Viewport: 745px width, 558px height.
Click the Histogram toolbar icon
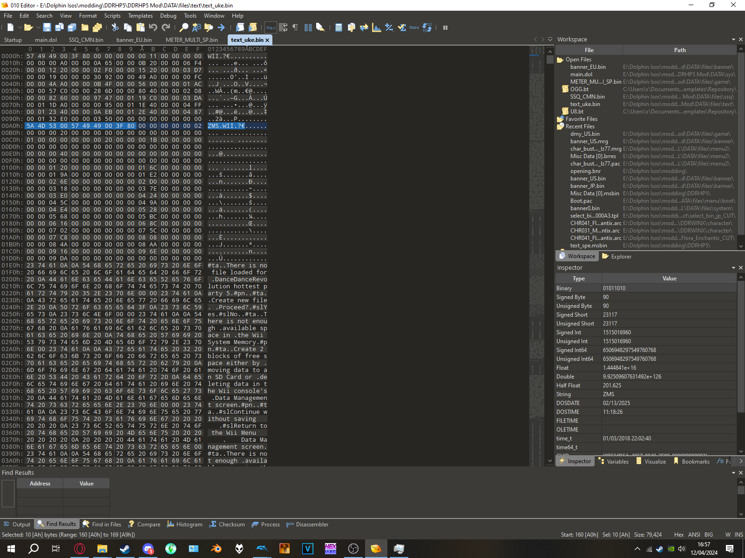click(x=377, y=27)
